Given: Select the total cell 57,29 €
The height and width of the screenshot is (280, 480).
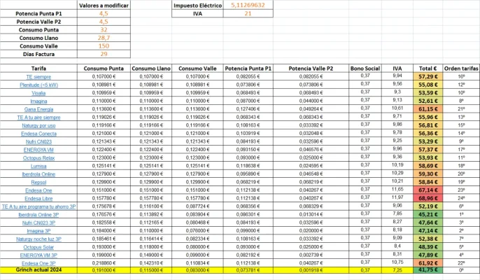Looking at the screenshot, I should pos(428,76).
